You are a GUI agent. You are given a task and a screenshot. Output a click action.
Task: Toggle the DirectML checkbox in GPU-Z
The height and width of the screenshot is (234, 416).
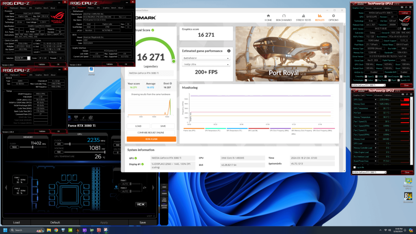(401, 76)
